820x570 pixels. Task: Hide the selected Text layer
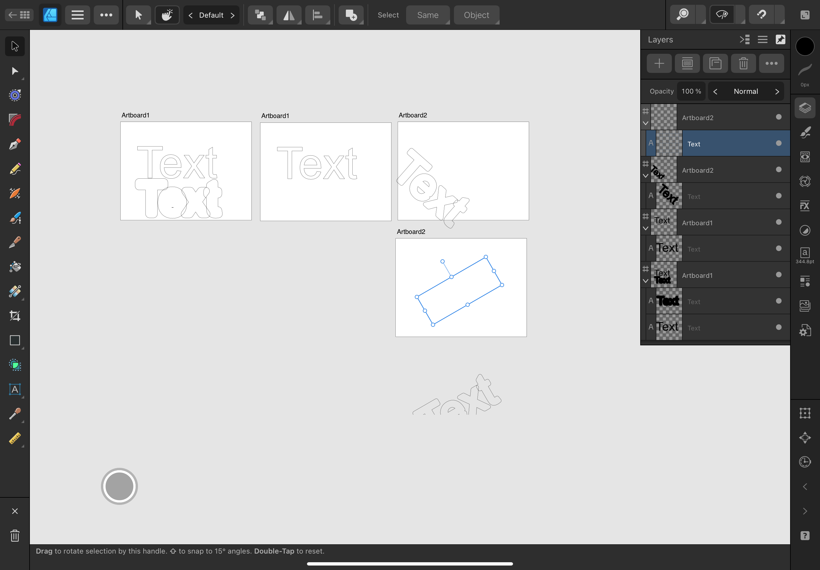coord(778,143)
